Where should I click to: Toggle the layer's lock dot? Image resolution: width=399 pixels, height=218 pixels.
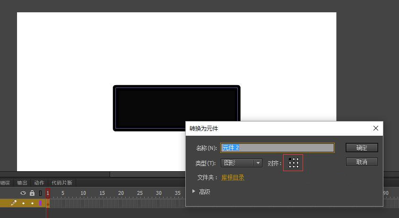32,203
